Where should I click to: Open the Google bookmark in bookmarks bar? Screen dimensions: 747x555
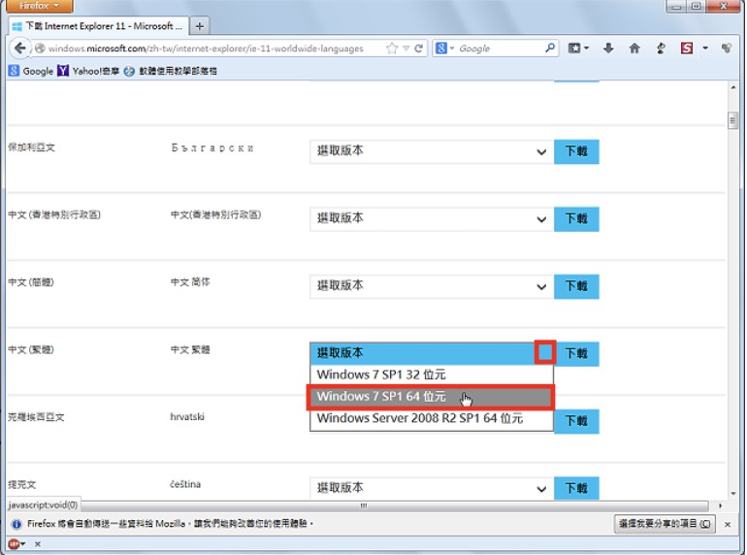coord(31,71)
